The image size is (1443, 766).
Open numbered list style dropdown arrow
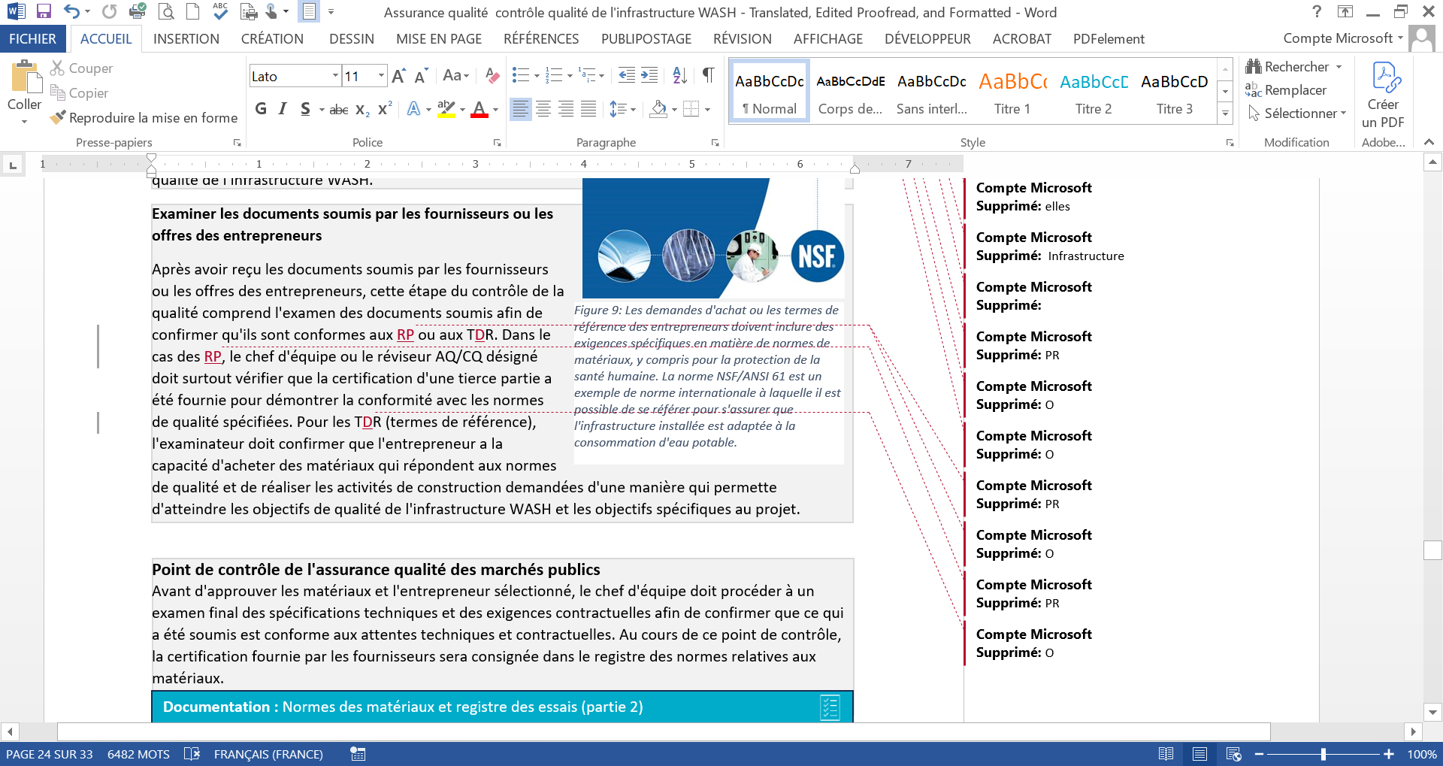coord(570,76)
